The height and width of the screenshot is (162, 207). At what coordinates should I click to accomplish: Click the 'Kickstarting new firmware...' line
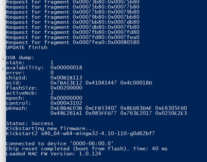(50, 128)
